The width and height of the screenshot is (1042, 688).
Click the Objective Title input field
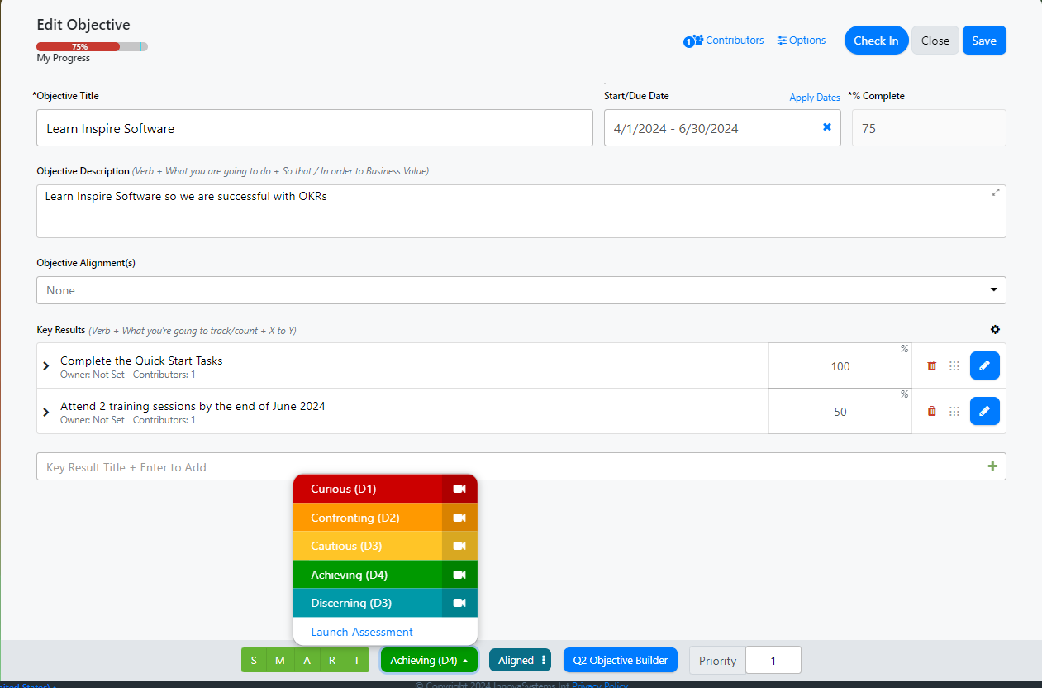315,128
